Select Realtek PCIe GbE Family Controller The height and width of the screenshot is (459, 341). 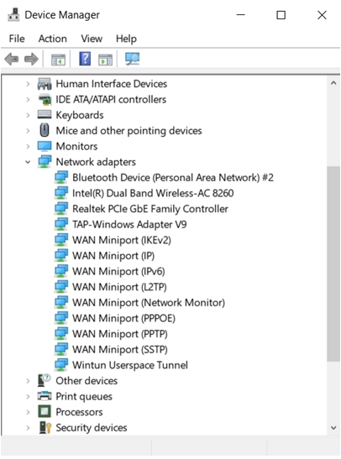[150, 209]
